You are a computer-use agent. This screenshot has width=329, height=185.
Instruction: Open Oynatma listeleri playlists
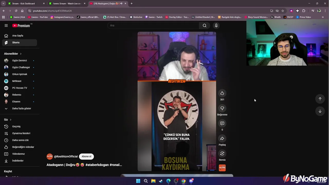[20, 133]
